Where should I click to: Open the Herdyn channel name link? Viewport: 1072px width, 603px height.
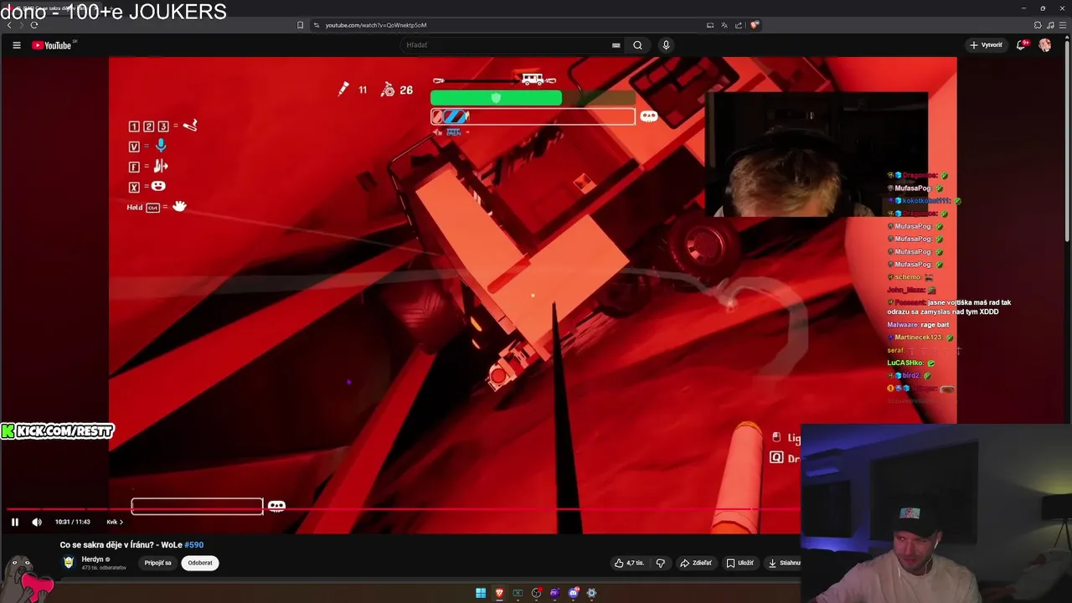[93, 559]
